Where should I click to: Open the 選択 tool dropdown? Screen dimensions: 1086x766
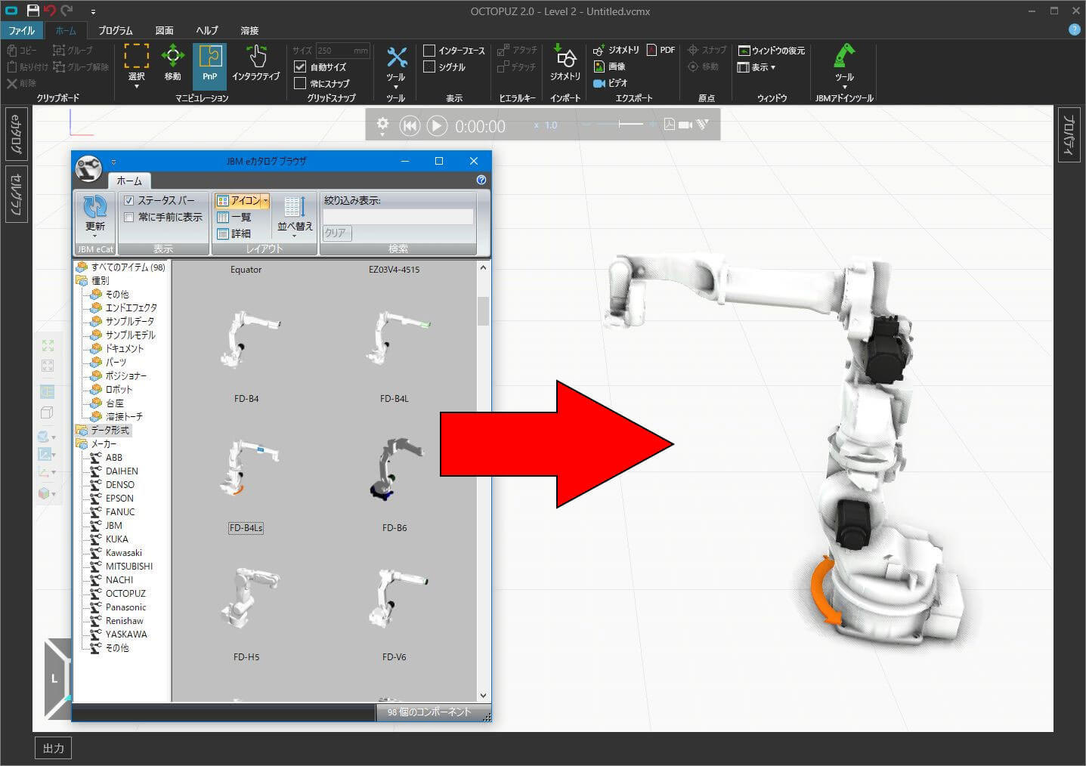pyautogui.click(x=136, y=86)
